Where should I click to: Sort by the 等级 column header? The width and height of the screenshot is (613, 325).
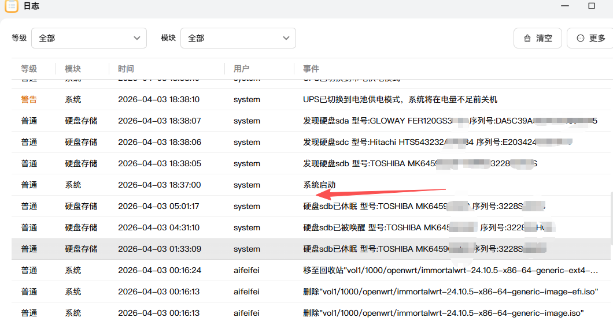[x=29, y=69]
